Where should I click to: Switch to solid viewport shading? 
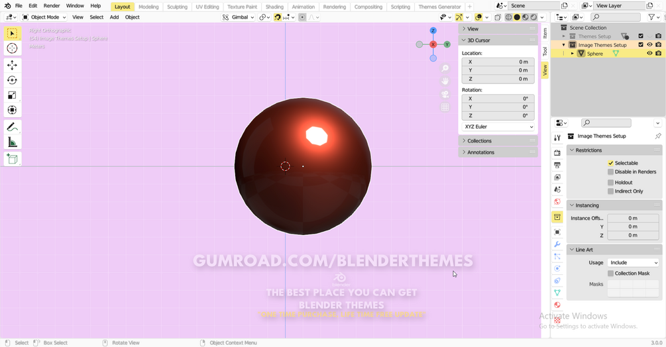coord(517,17)
